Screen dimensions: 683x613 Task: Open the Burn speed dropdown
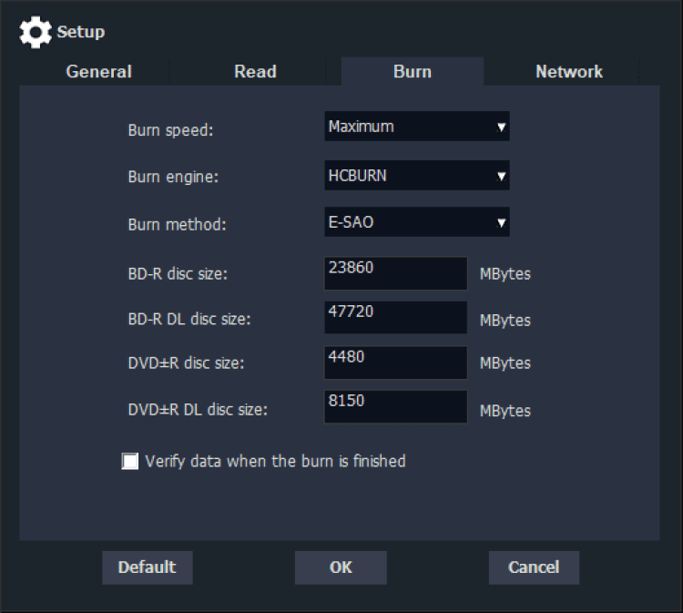tap(417, 127)
